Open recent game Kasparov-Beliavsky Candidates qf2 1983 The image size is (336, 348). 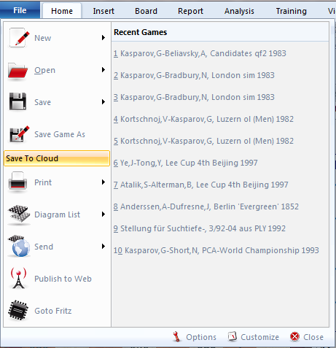(x=200, y=53)
